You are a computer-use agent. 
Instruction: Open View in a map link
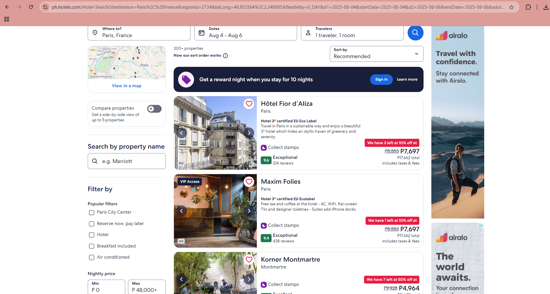click(x=126, y=86)
